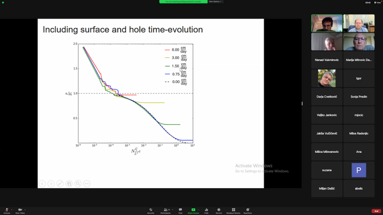Select Igor participant tile

point(359,78)
